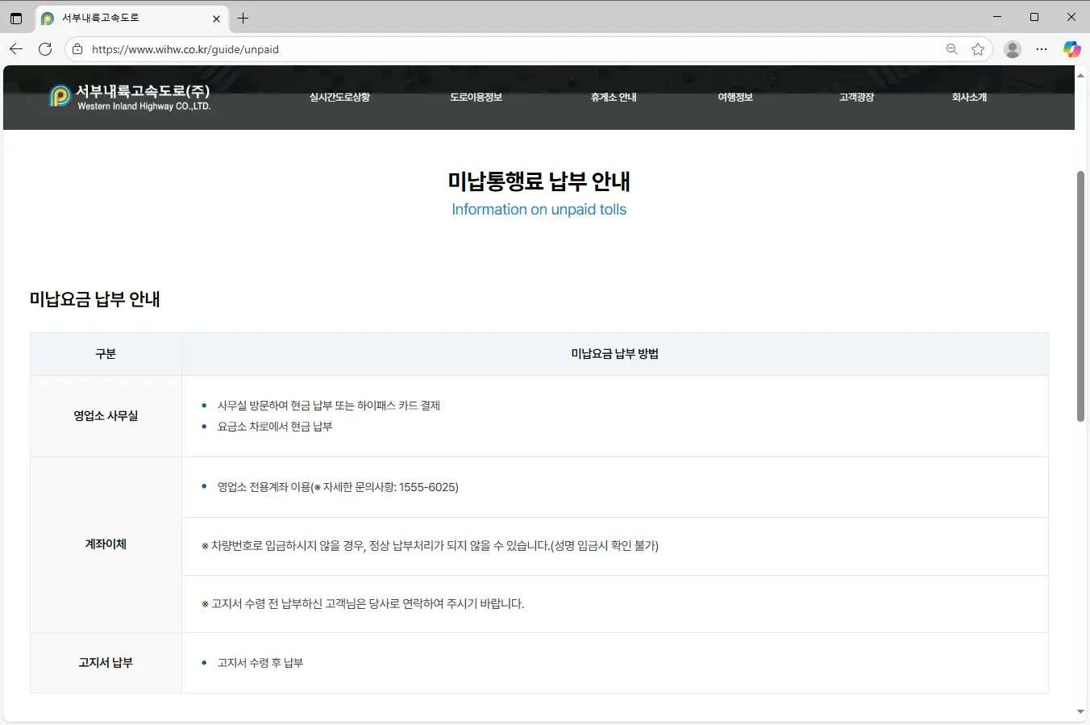
Task: Open Copilot in the browser toolbar
Action: [1072, 48]
